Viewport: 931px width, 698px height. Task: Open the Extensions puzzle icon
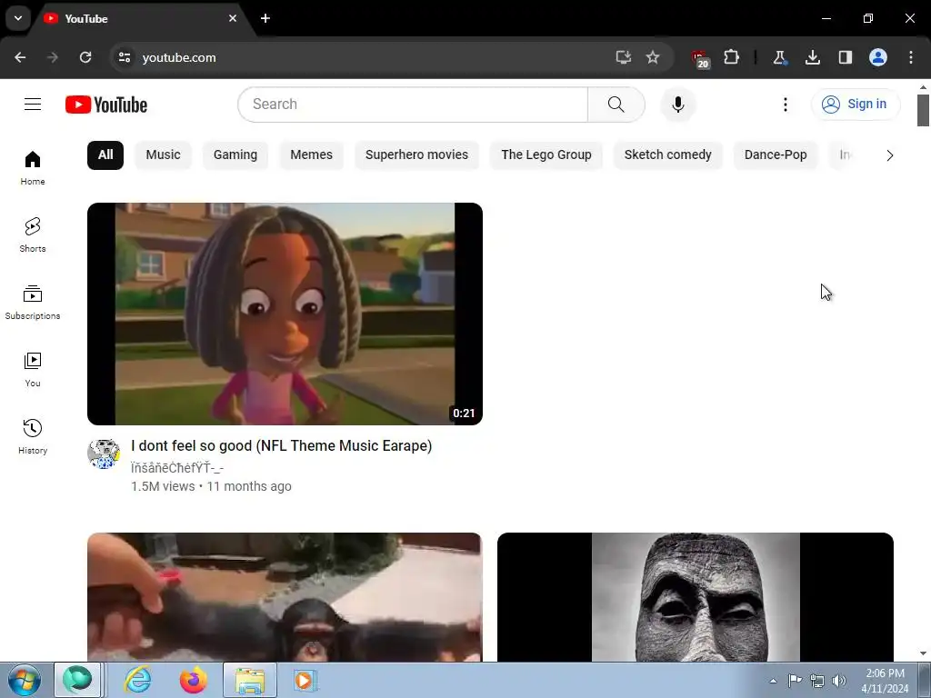732,57
